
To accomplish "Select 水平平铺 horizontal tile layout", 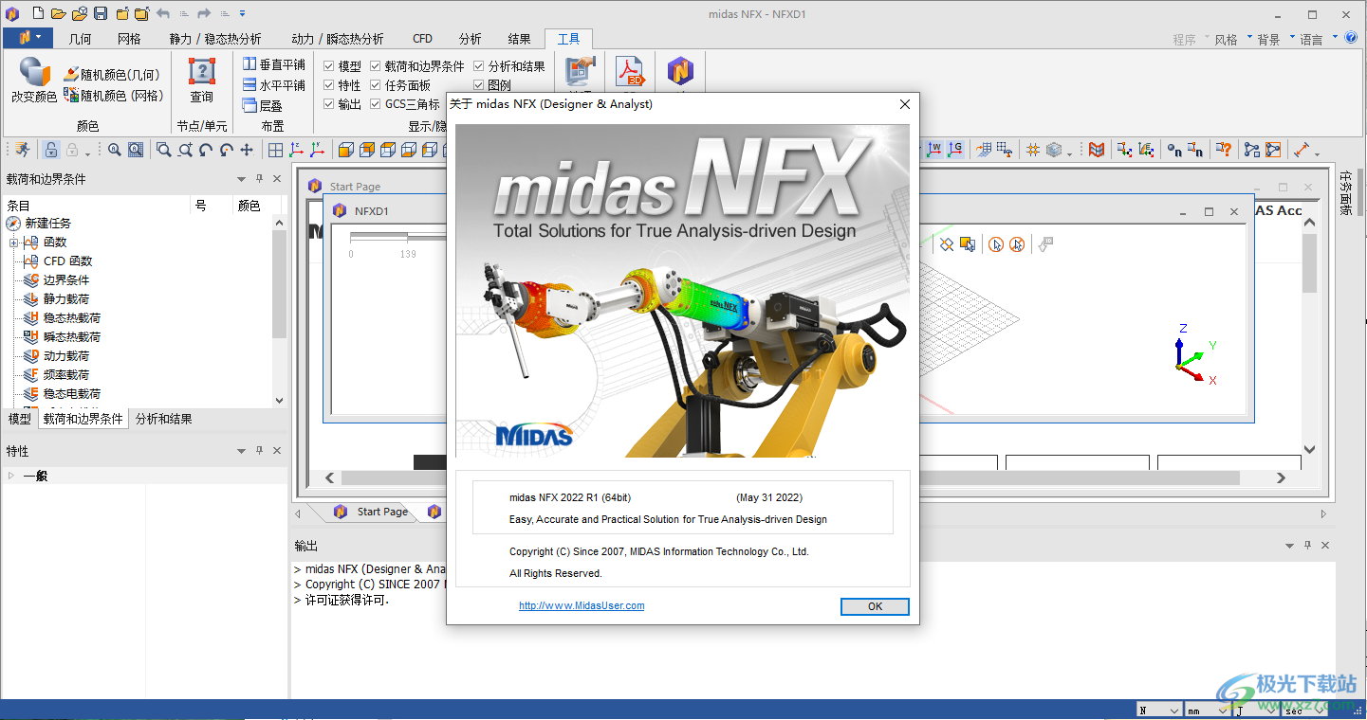I will coord(273,85).
